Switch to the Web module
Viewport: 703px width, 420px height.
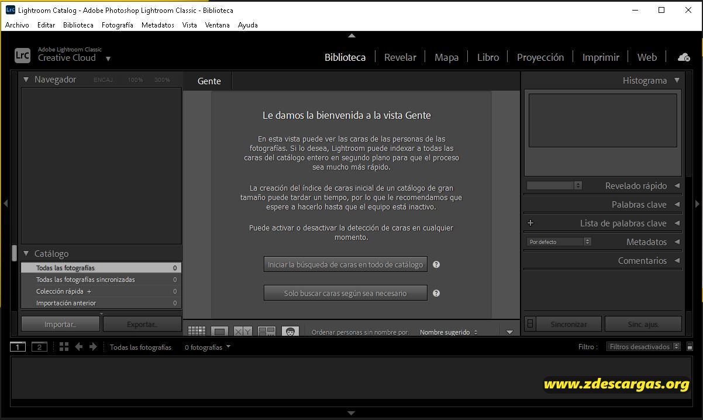pyautogui.click(x=647, y=57)
